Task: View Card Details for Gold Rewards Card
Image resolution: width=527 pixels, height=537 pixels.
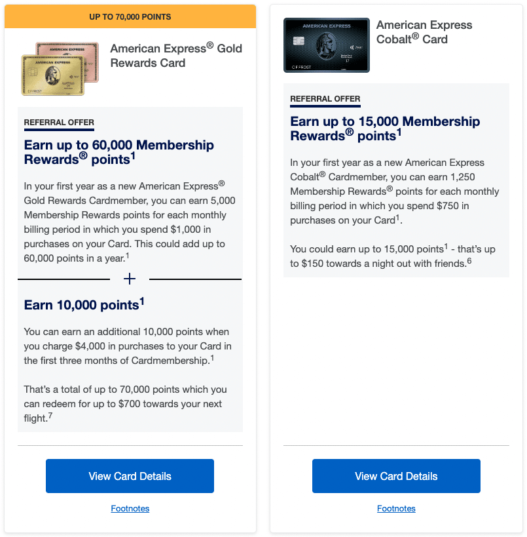Action: (130, 476)
